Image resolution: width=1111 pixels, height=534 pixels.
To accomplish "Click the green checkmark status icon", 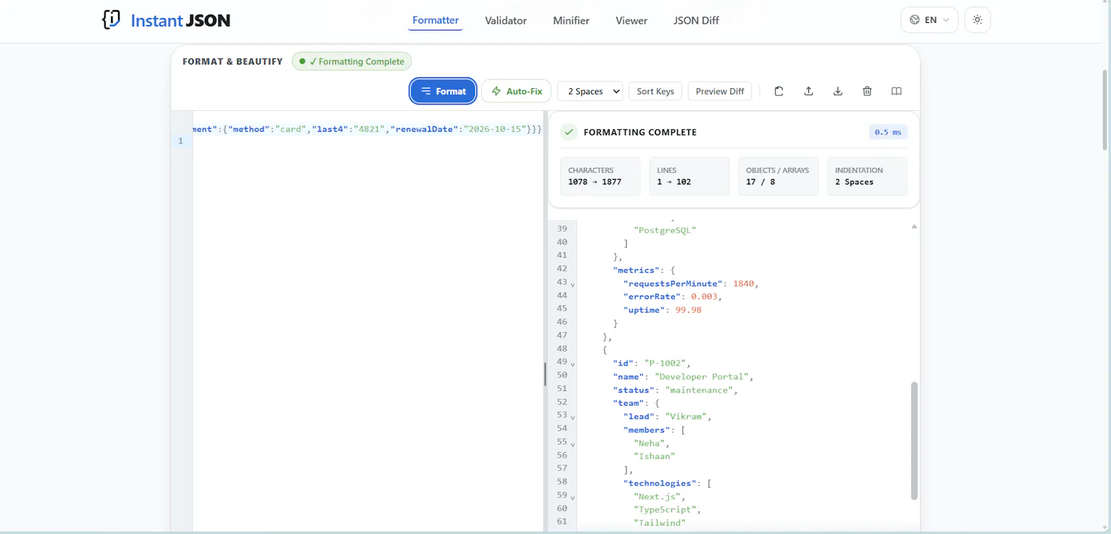I will [x=569, y=132].
